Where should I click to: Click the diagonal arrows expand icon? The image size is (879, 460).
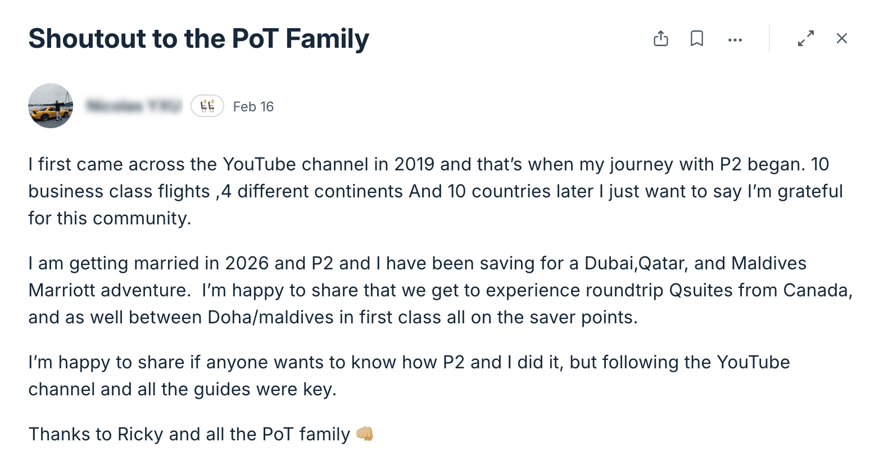pos(806,38)
